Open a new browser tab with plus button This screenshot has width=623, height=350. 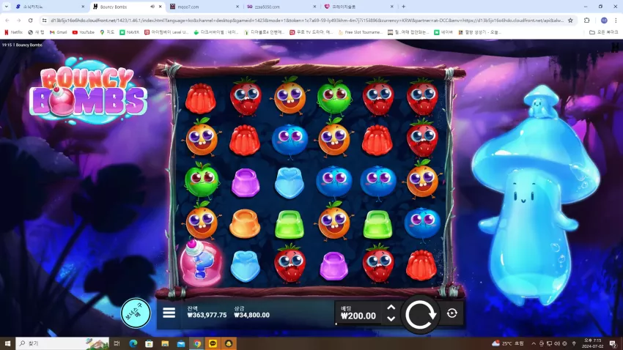click(404, 7)
